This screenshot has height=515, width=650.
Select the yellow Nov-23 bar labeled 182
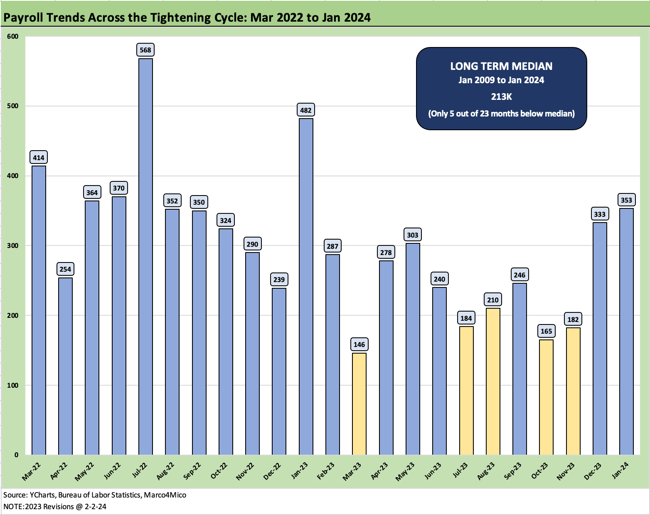click(x=572, y=391)
